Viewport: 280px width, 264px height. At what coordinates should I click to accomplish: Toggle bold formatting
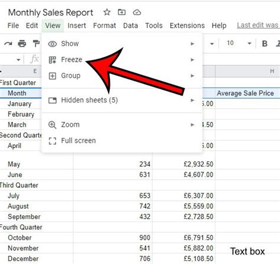tap(265, 43)
